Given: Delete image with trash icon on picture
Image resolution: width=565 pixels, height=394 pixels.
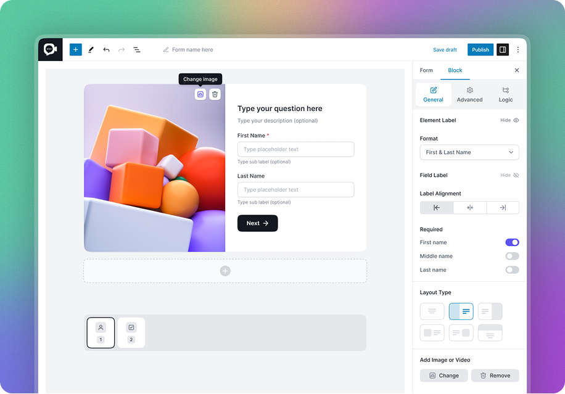Looking at the screenshot, I should pos(215,94).
